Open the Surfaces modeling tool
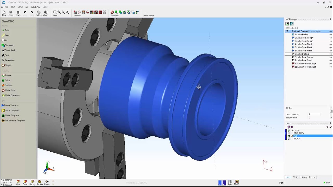 coord(7,85)
